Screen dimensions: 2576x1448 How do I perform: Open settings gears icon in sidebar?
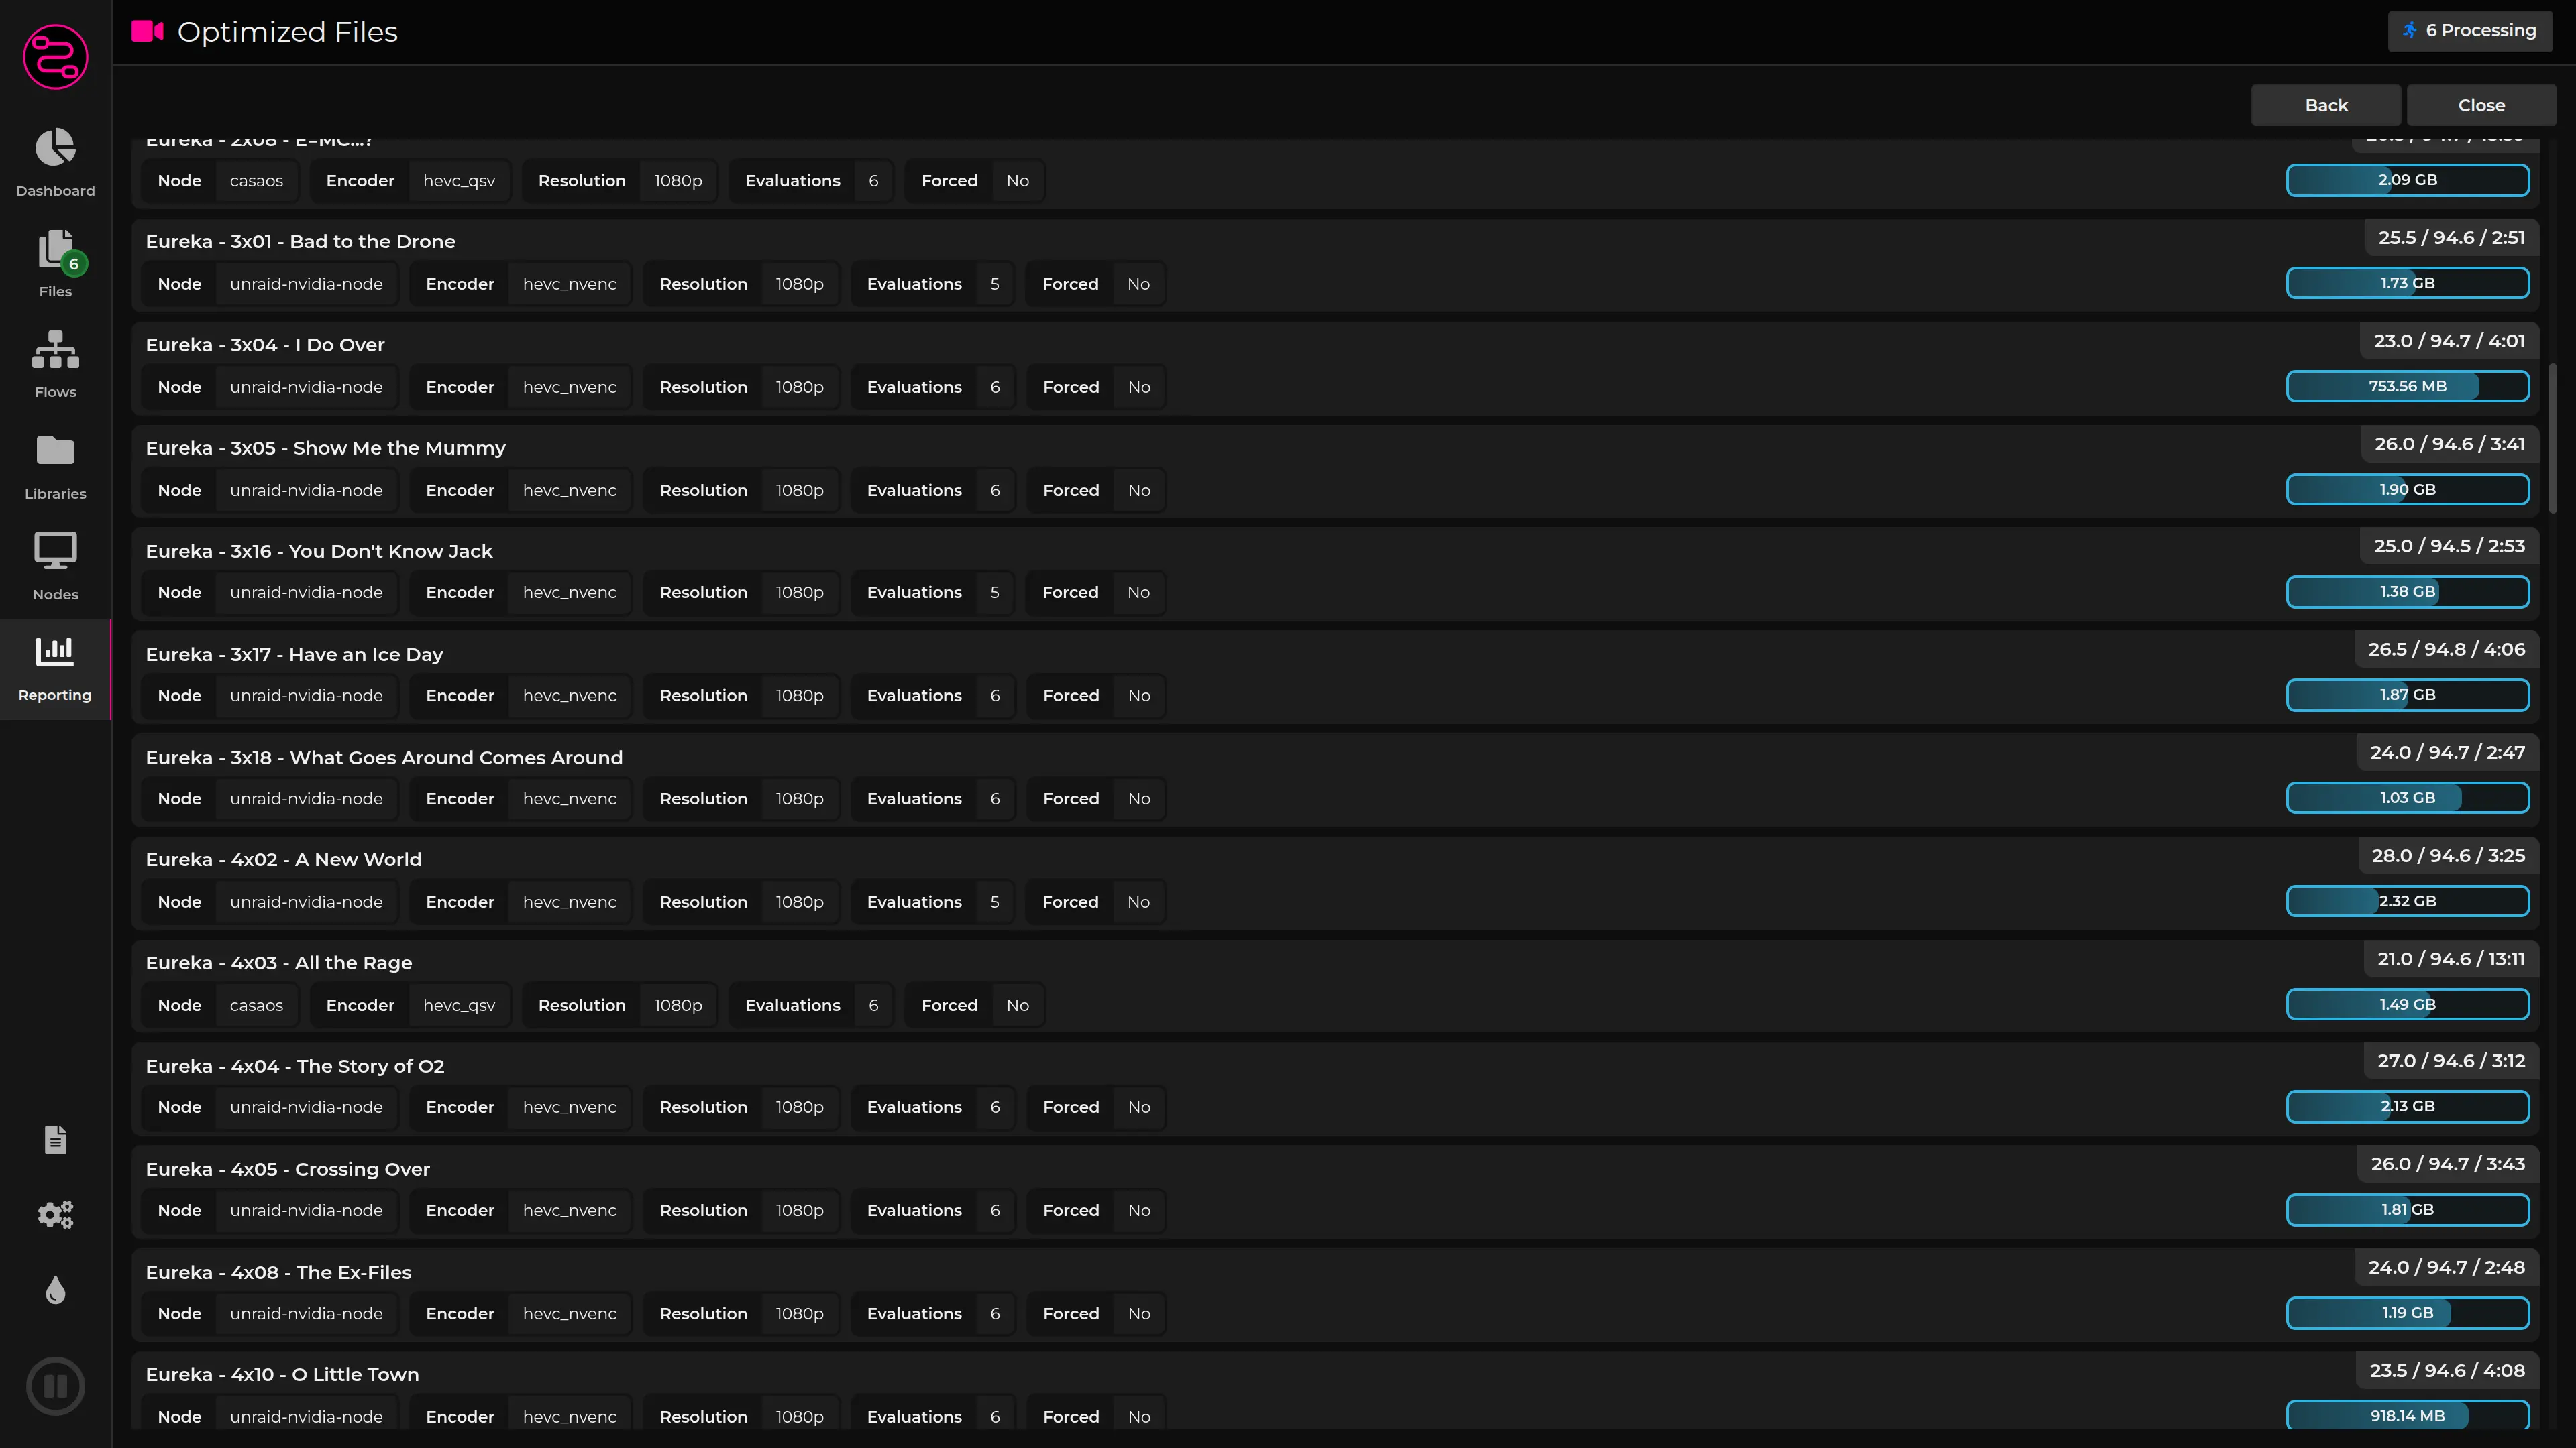[x=55, y=1214]
